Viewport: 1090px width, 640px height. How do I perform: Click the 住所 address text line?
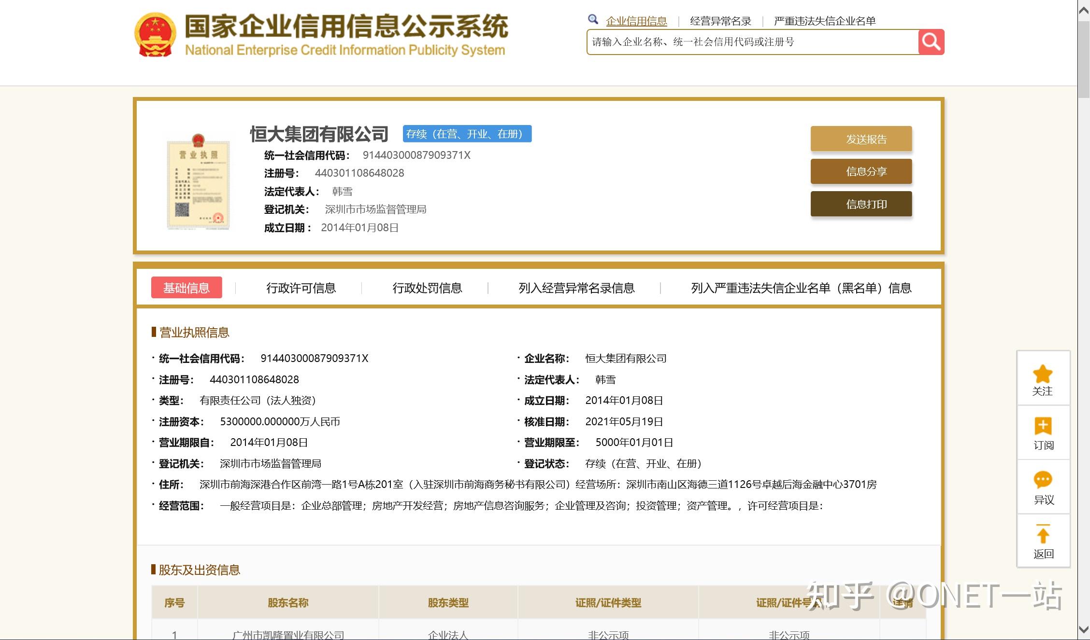tap(538, 484)
